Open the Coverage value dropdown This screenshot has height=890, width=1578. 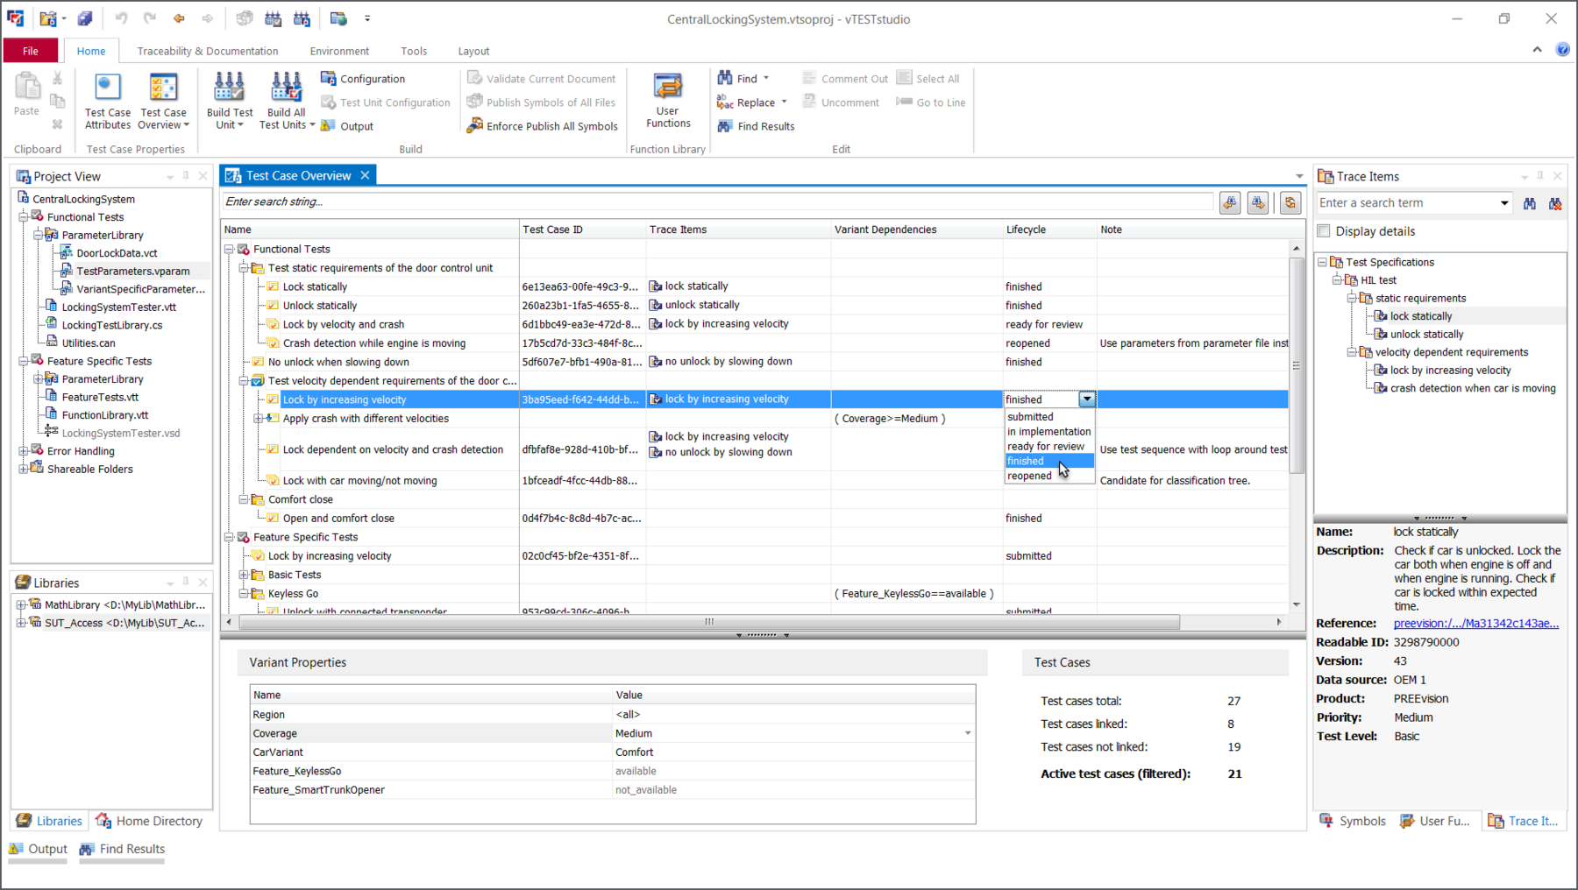tap(968, 733)
